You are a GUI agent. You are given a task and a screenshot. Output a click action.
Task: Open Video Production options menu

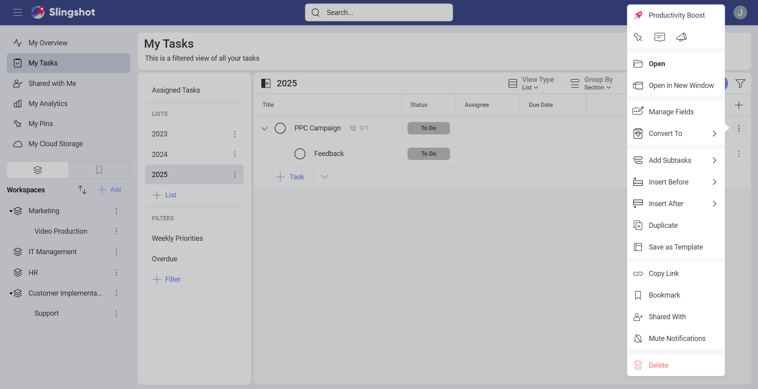[x=116, y=231]
